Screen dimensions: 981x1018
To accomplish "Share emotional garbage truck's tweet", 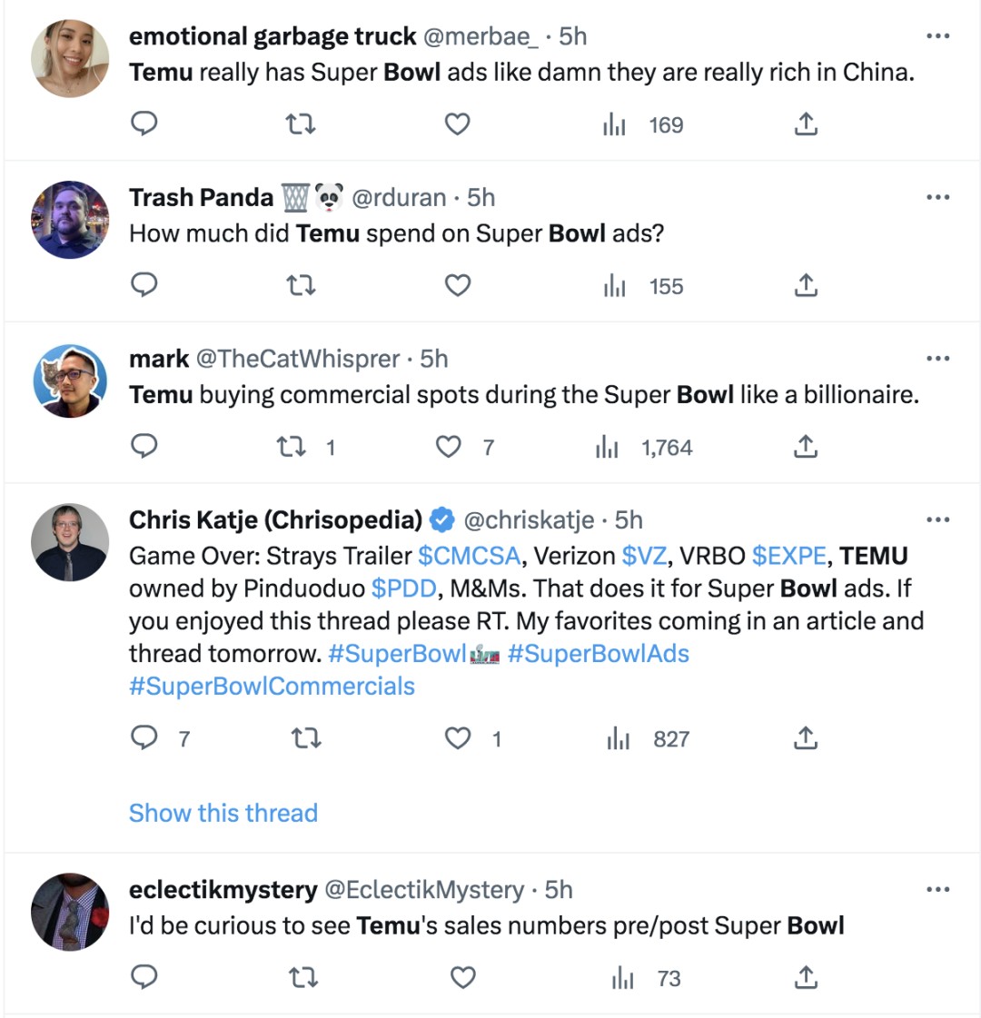I will tap(806, 124).
